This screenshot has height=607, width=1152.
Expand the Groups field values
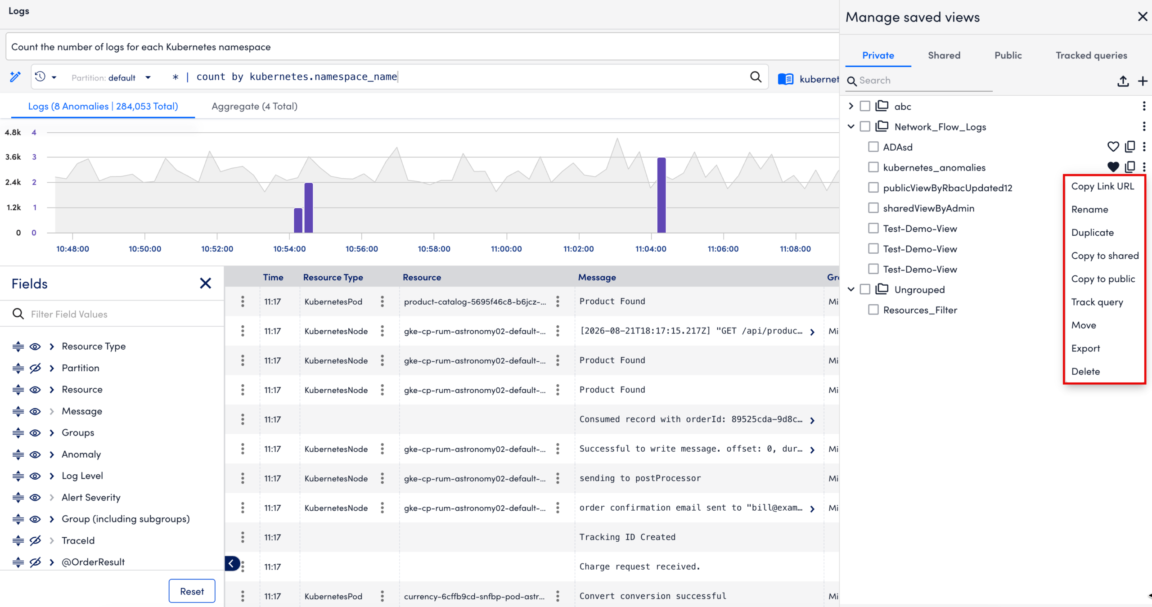click(52, 433)
